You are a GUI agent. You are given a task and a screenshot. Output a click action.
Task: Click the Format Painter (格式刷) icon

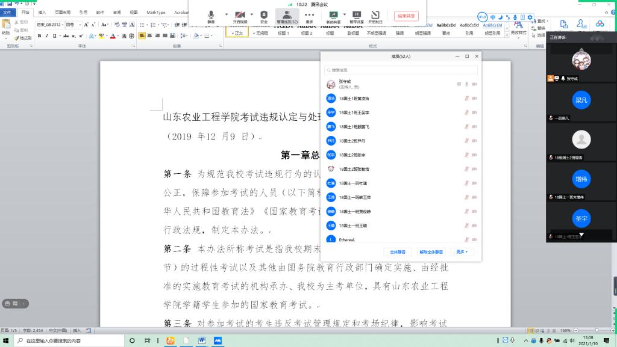pos(23,38)
